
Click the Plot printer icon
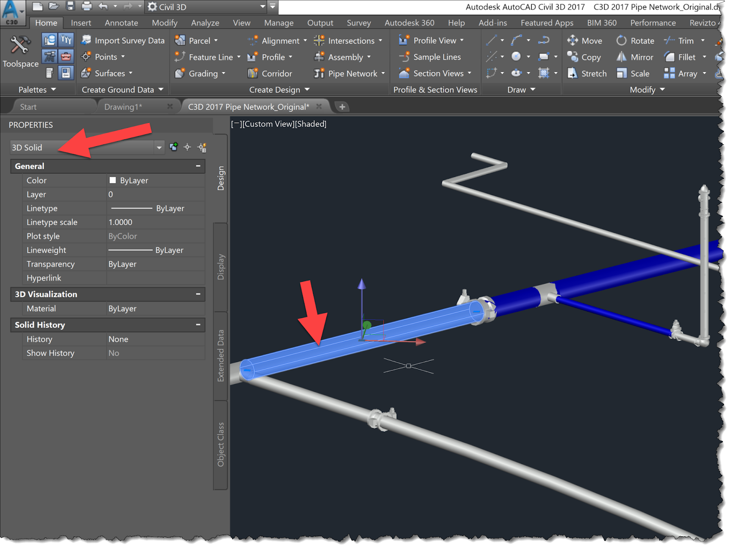86,6
